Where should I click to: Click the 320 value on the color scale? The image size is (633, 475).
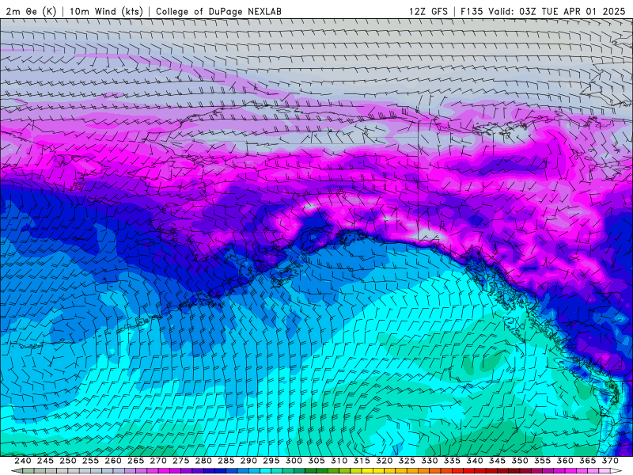point(385,461)
